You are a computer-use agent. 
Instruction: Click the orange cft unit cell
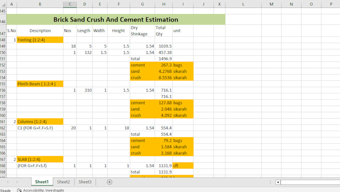183,166
